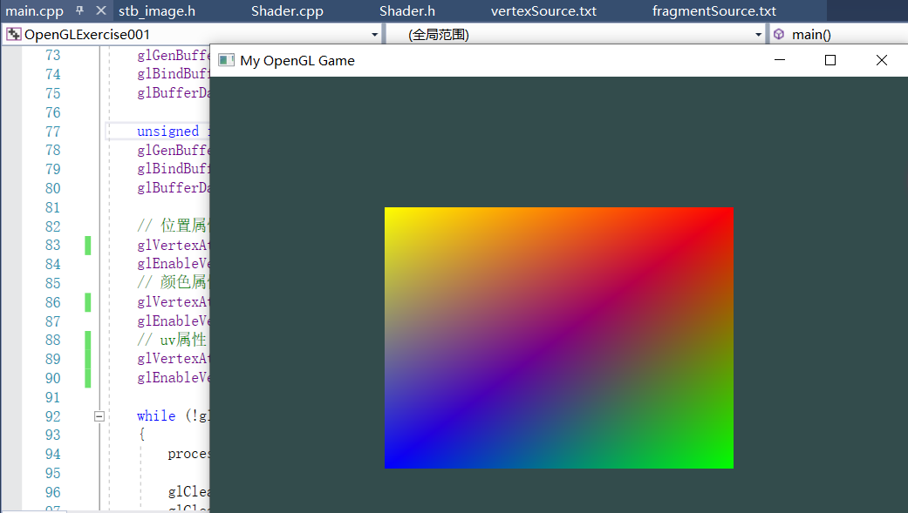
Task: Open the Shader.cpp tab
Action: pyautogui.click(x=287, y=11)
